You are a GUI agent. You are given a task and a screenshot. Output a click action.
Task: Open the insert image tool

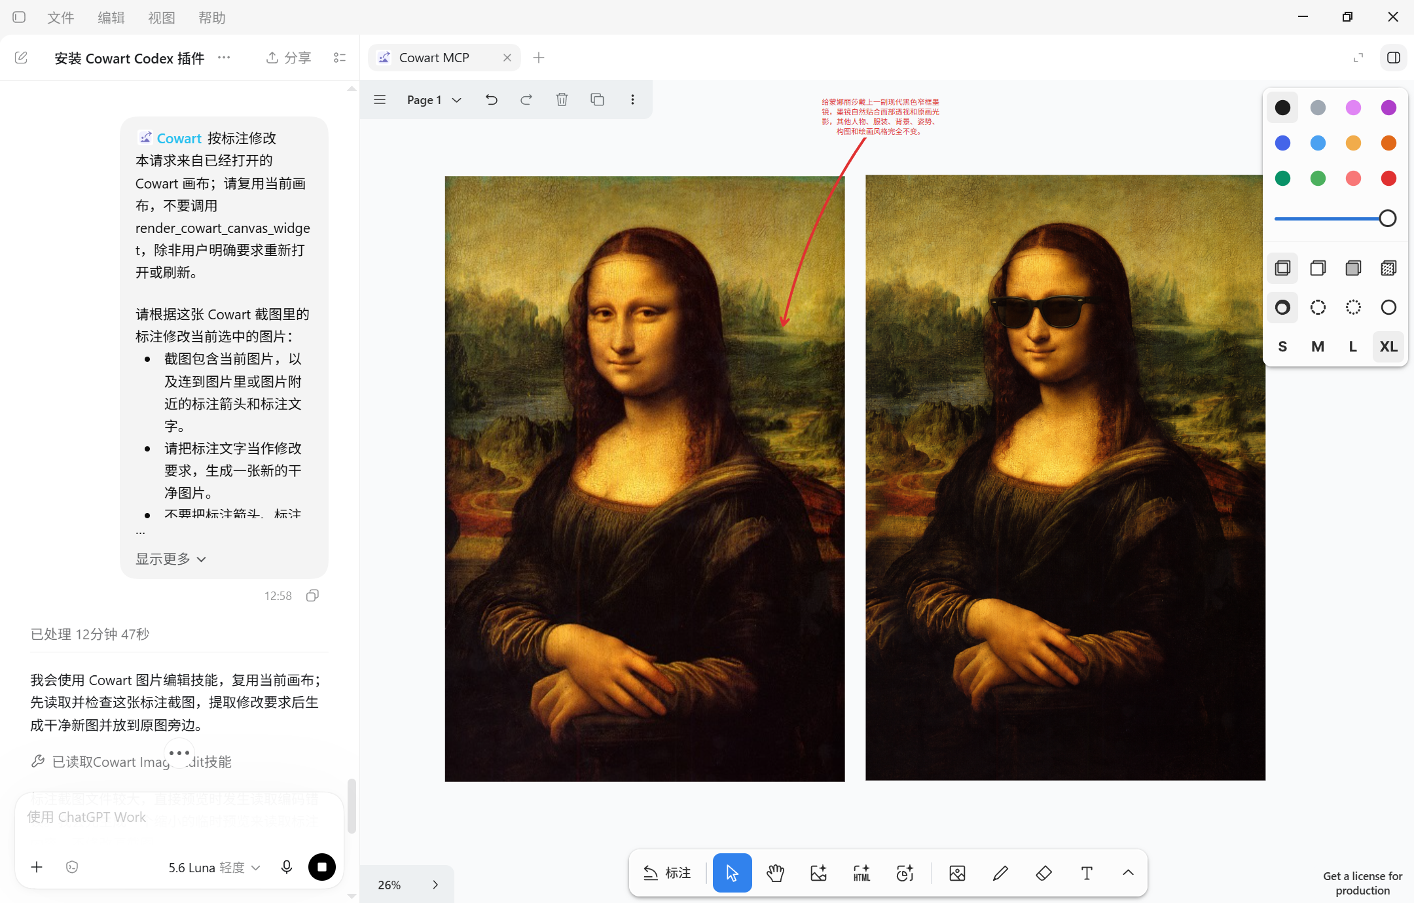pyautogui.click(x=957, y=873)
